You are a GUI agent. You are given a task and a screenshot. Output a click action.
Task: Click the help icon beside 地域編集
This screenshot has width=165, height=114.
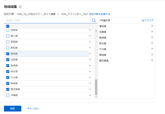click(x=20, y=7)
